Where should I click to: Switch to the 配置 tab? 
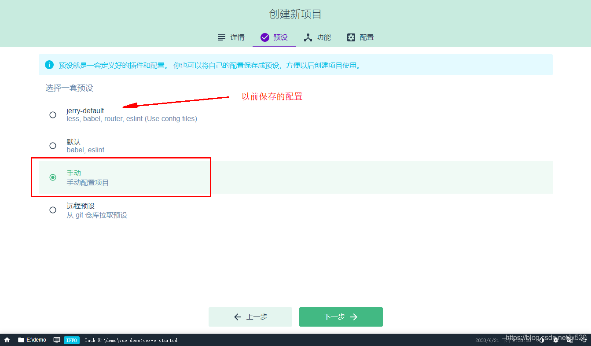coord(360,37)
